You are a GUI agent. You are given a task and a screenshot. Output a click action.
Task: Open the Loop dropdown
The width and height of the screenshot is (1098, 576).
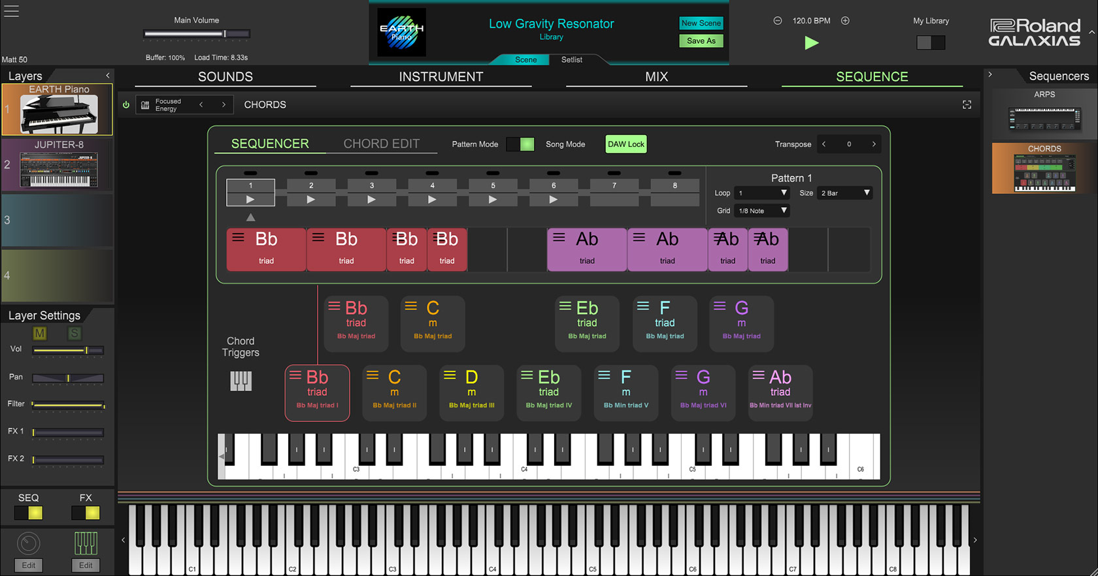[x=762, y=193]
